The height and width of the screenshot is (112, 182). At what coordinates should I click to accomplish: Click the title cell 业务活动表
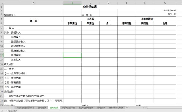(x=90, y=7)
